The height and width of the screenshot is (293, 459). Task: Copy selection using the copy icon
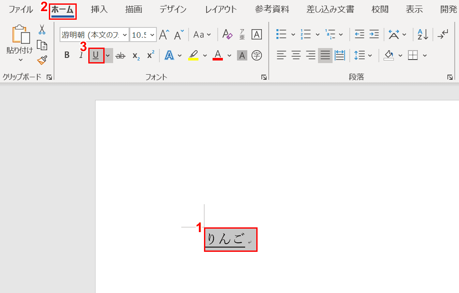[x=42, y=45]
